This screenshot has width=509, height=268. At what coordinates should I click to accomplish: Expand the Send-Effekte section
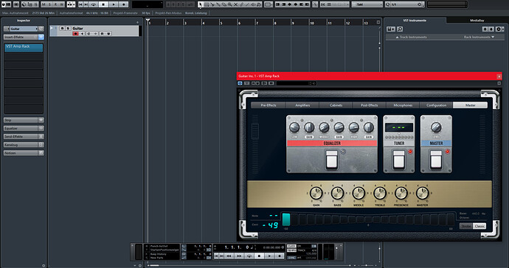(x=21, y=137)
